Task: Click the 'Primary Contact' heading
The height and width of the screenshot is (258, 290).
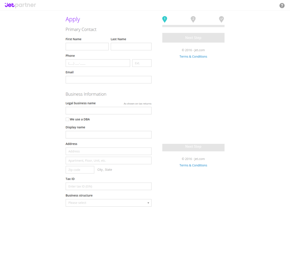Action: pyautogui.click(x=81, y=29)
